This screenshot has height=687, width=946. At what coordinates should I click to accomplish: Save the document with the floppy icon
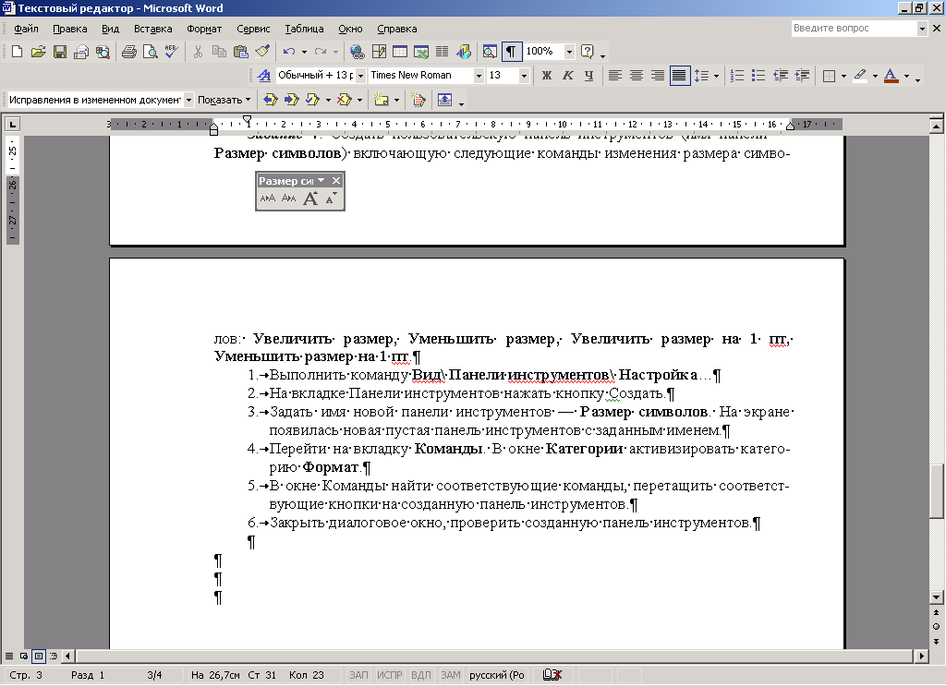tap(60, 52)
